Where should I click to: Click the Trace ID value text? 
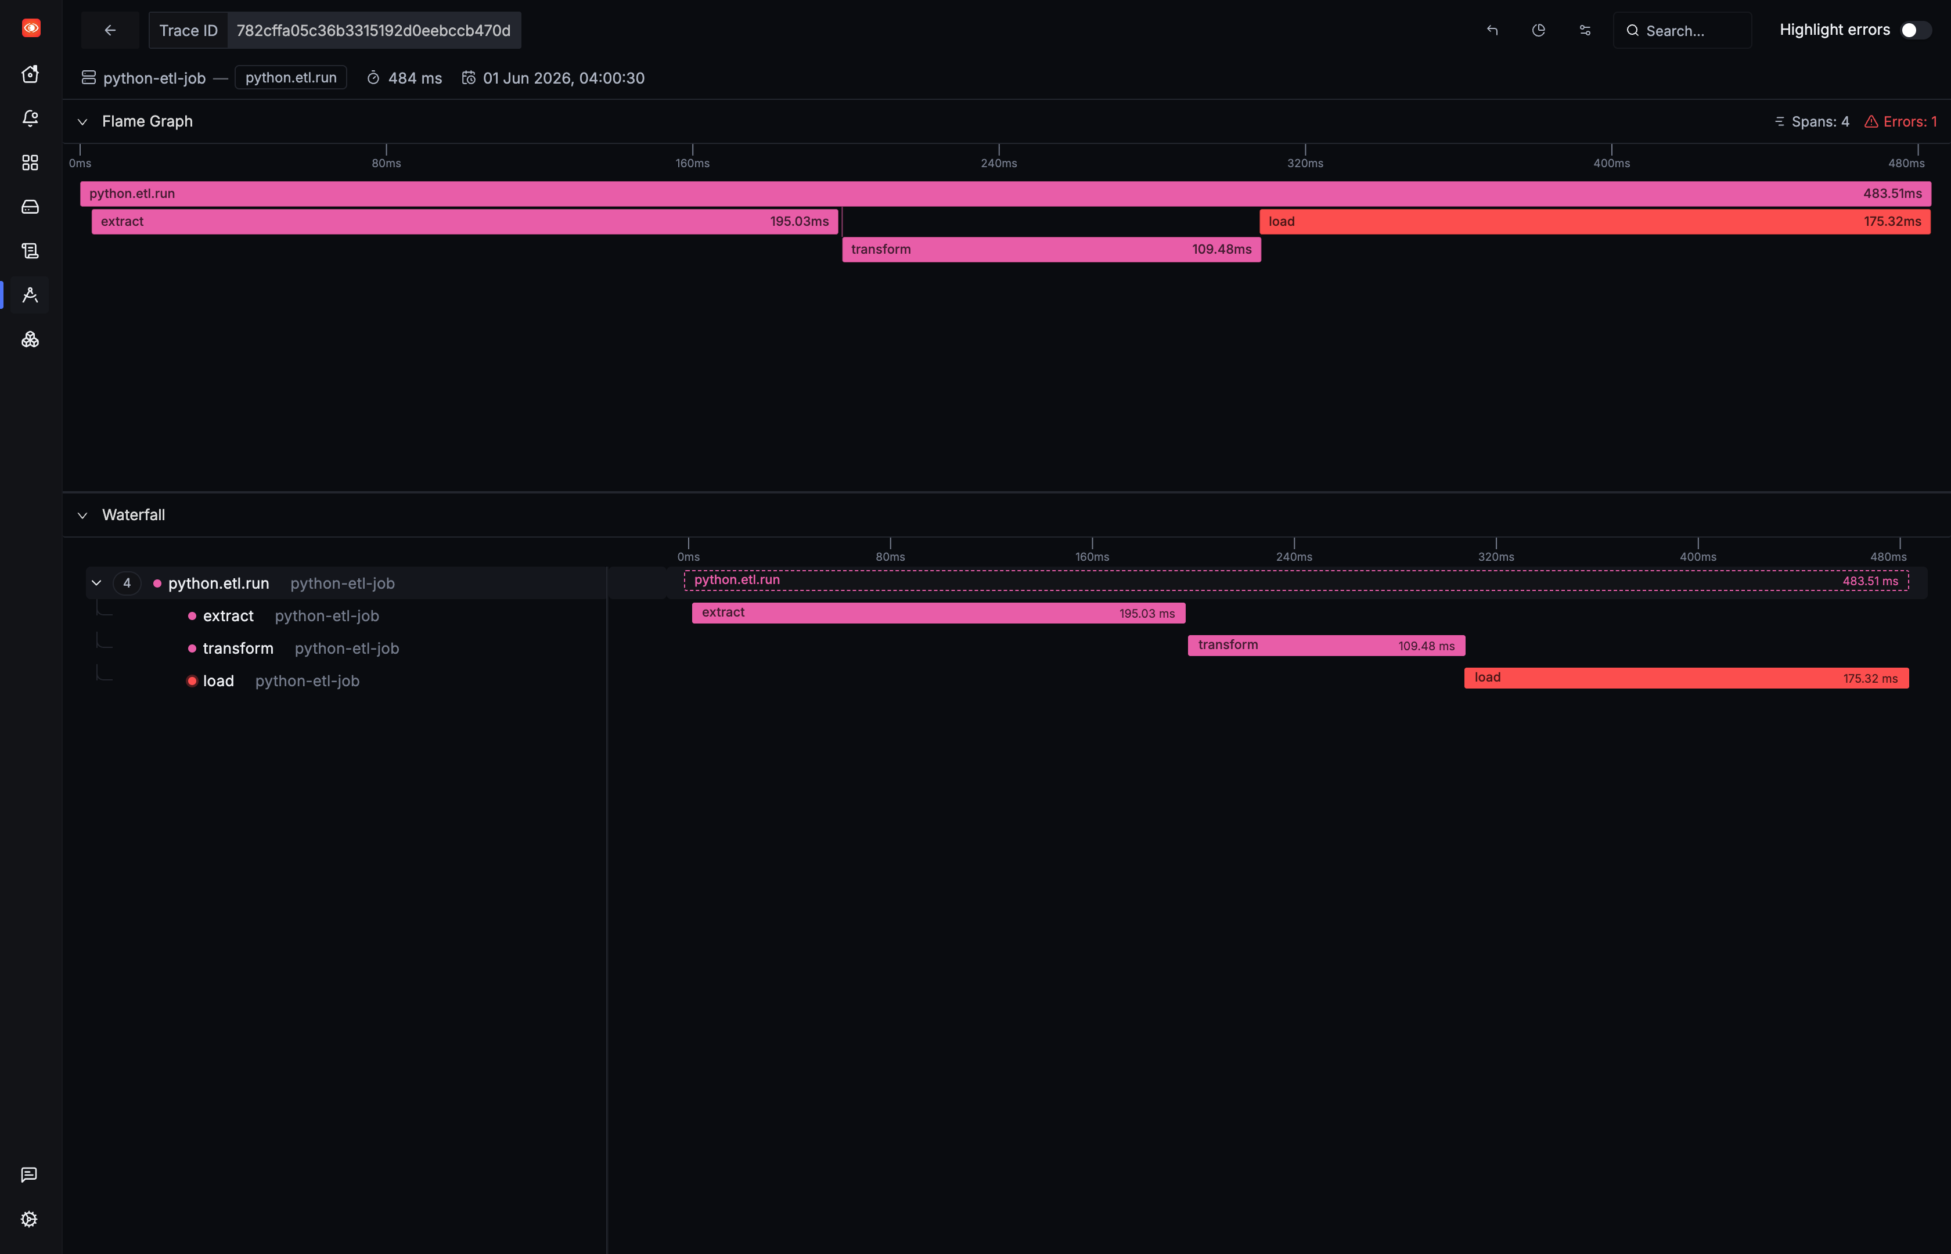pyautogui.click(x=374, y=30)
